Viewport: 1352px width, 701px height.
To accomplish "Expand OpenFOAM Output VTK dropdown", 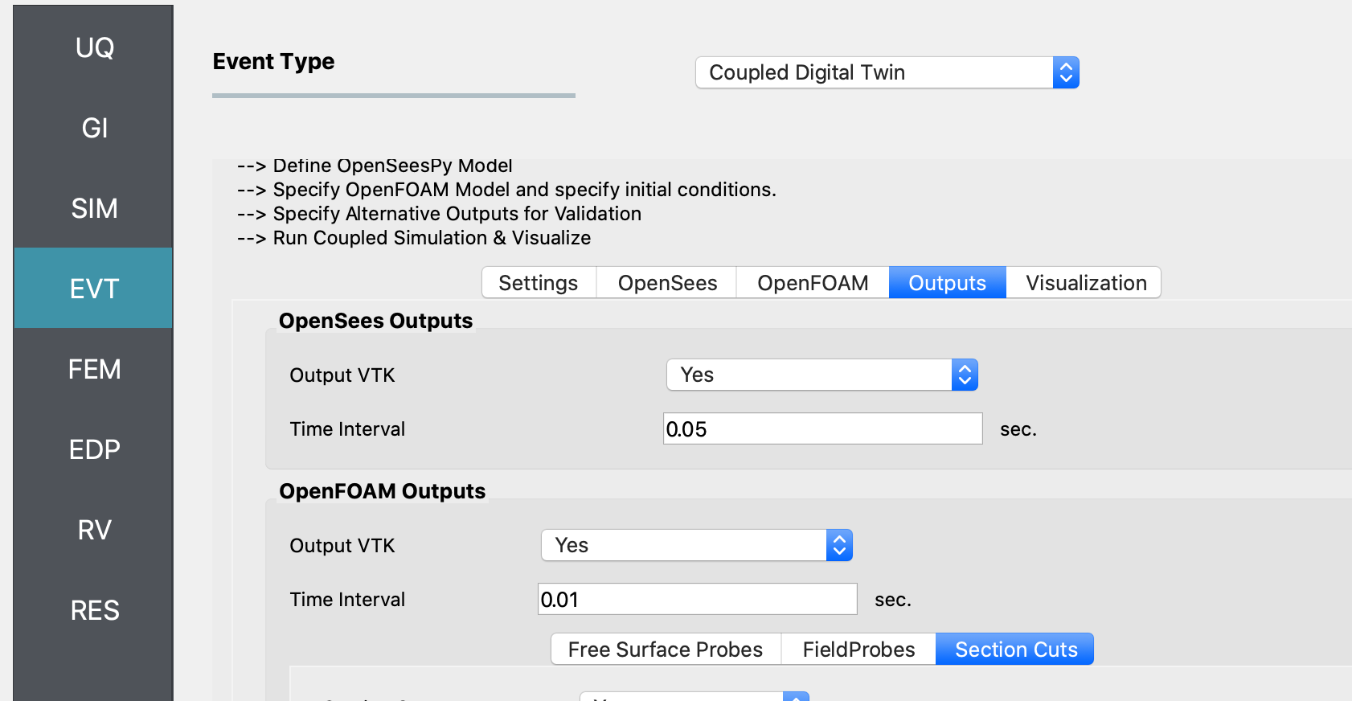I will [x=697, y=545].
